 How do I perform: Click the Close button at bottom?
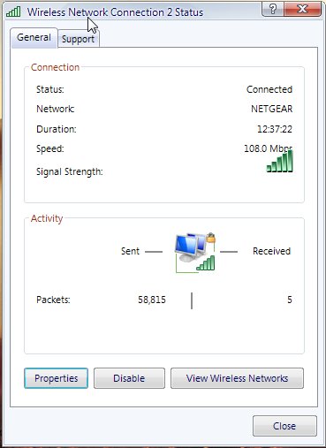284,426
